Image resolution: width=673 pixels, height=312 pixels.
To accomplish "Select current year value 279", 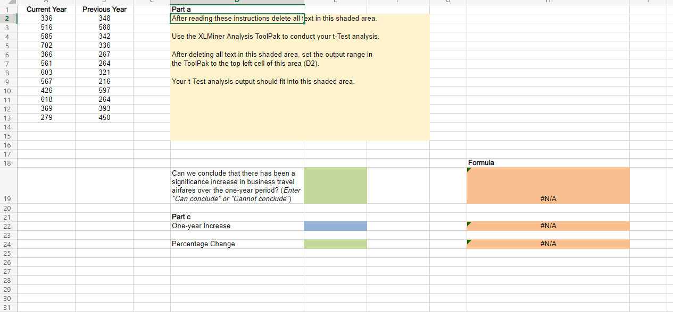I will click(x=46, y=117).
